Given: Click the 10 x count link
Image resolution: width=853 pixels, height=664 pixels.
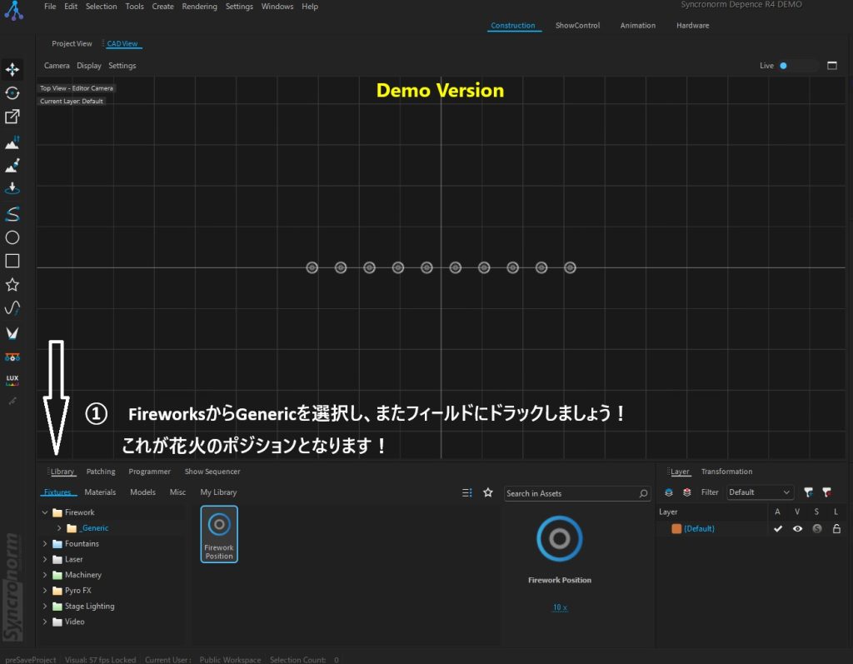Looking at the screenshot, I should [560, 607].
